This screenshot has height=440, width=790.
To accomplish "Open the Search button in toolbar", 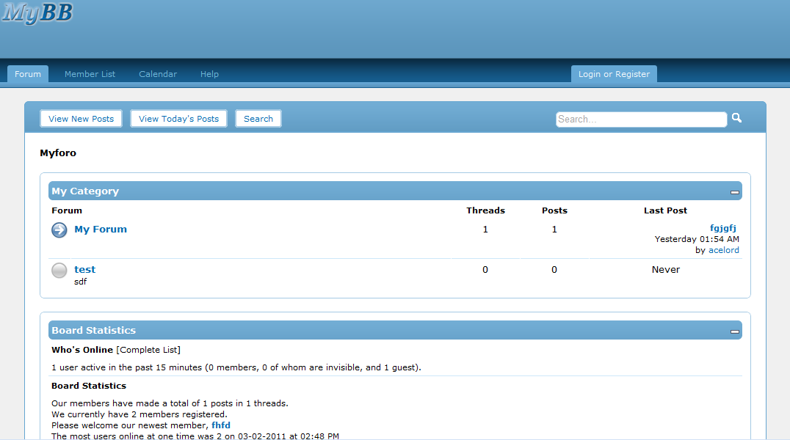I will (258, 119).
